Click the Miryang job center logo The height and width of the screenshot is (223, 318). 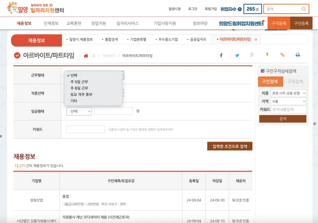36,8
